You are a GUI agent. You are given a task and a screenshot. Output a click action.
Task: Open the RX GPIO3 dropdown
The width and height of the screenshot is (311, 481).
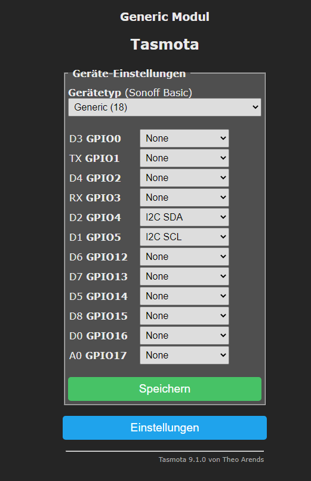[x=184, y=197]
